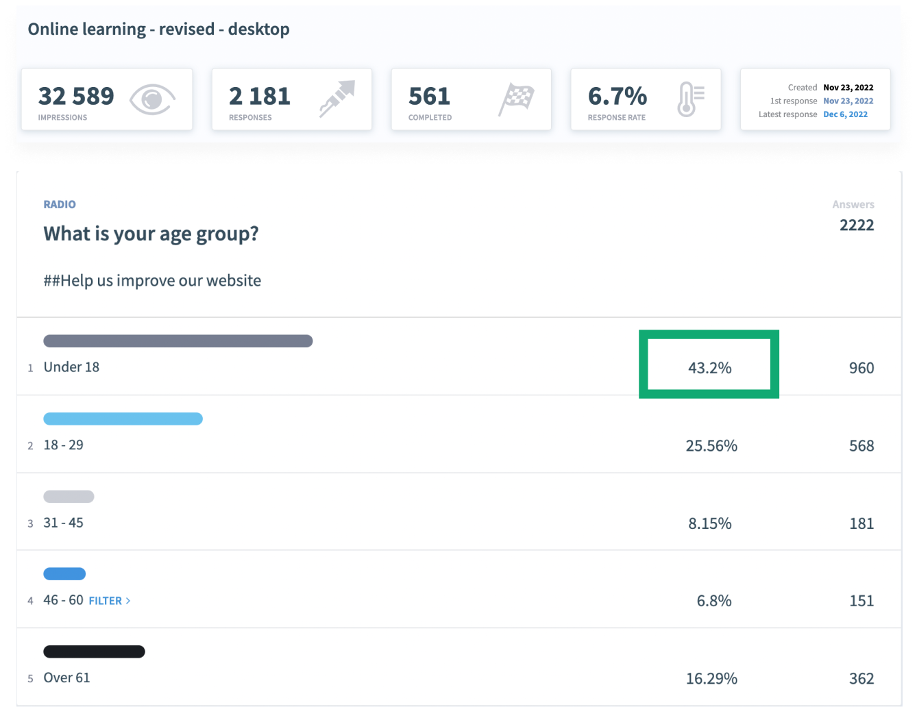This screenshot has width=917, height=707.
Task: Click the rocket icon for responses
Action: 337,99
